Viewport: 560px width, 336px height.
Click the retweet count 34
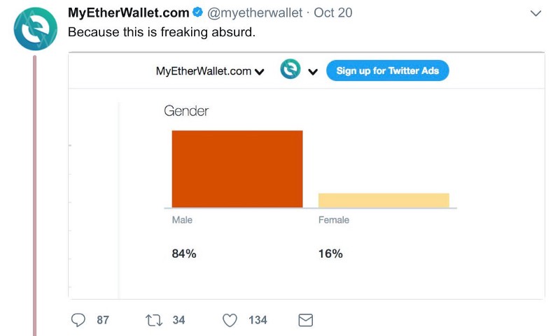tap(179, 320)
